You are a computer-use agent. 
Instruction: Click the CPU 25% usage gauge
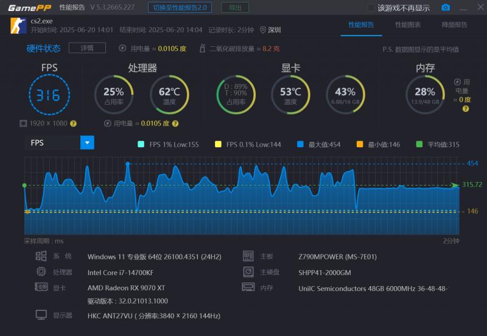(114, 95)
